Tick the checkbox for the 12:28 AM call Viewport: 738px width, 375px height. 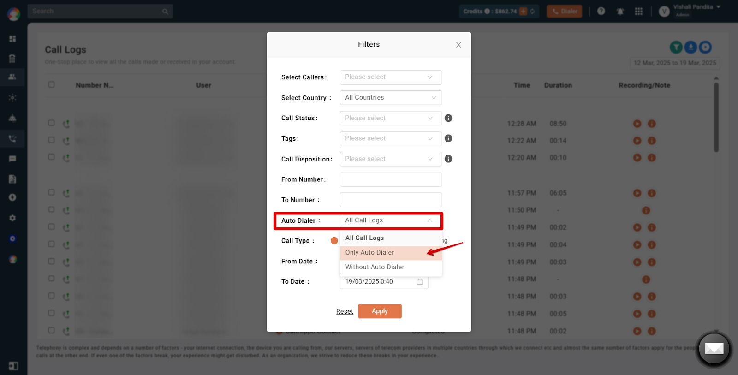(52, 123)
